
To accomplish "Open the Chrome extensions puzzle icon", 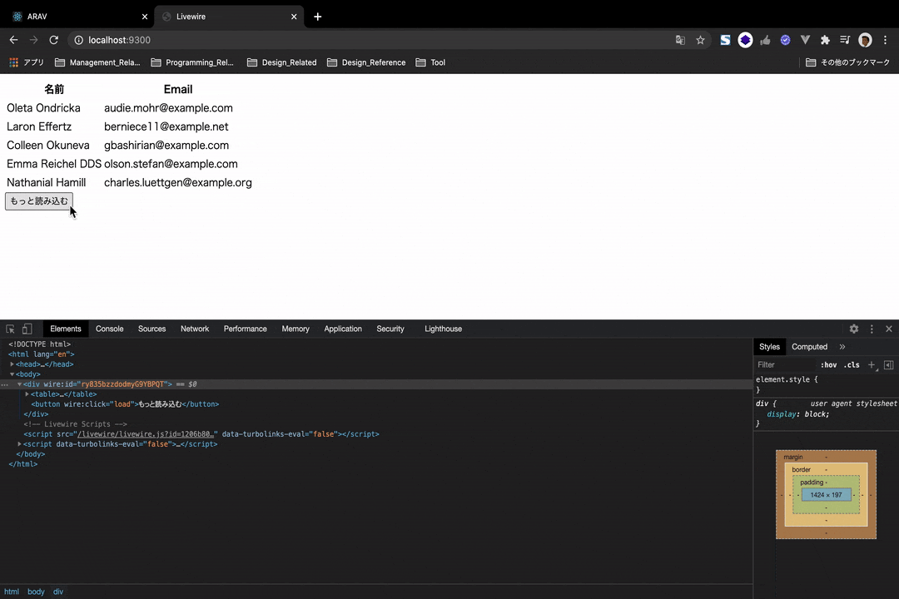I will point(824,39).
